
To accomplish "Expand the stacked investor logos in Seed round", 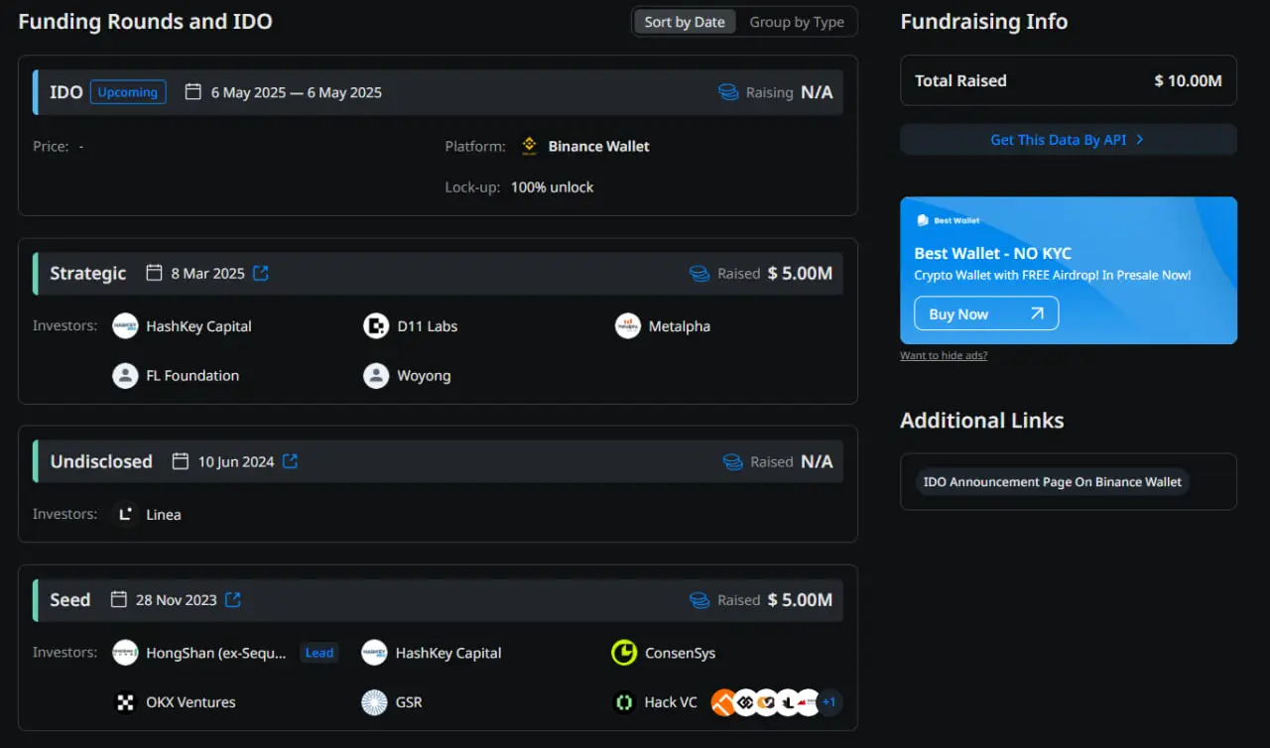I will coord(766,702).
